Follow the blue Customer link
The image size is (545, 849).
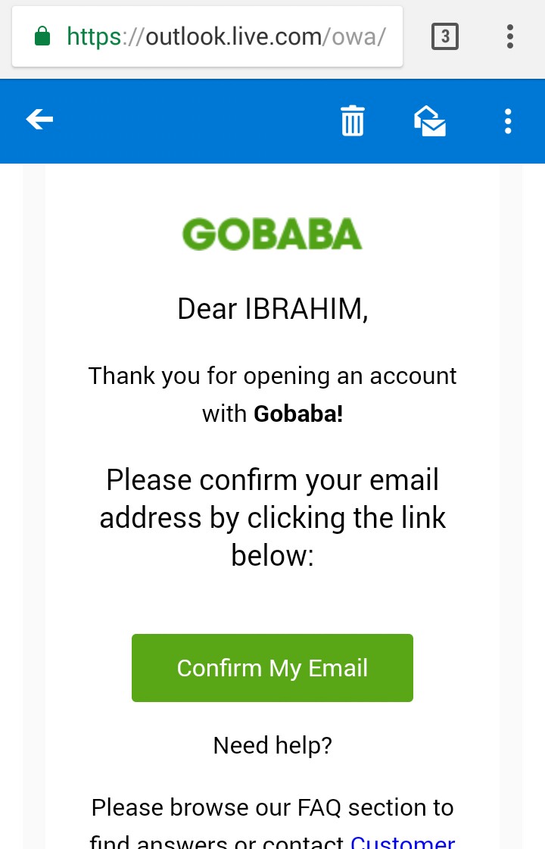pos(403,841)
